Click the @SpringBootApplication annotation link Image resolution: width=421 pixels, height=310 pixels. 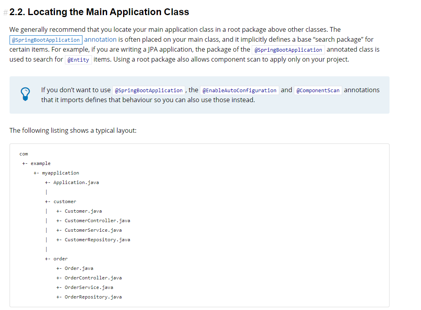[x=63, y=40]
